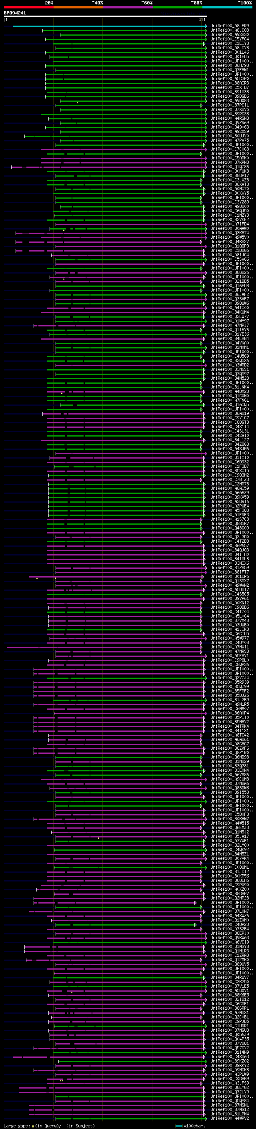256x1129 pixels.
Task: Open hit UniRef100_C1EIY8
Action: click(230, 43)
